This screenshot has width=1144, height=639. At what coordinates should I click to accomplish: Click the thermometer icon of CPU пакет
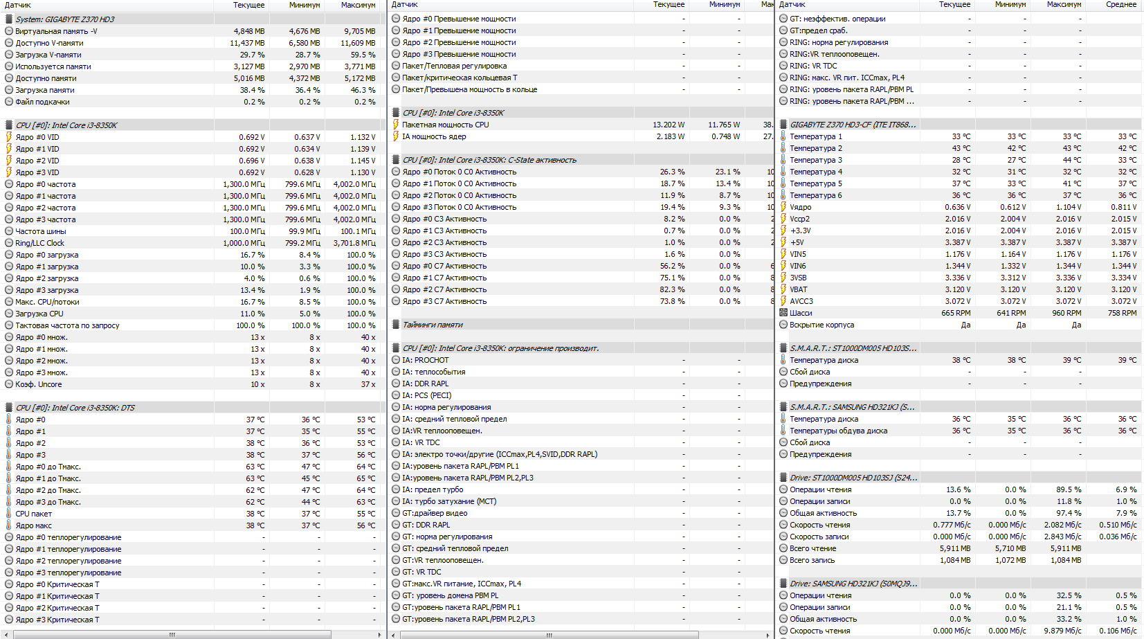[9, 514]
